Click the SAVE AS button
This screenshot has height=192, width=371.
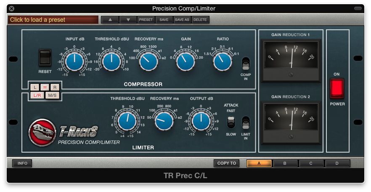(x=182, y=20)
